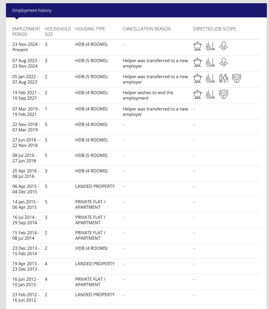Click heart-in-hands icon in 05 Jan 2022 row
The width and height of the screenshot is (269, 309).
coord(236,78)
